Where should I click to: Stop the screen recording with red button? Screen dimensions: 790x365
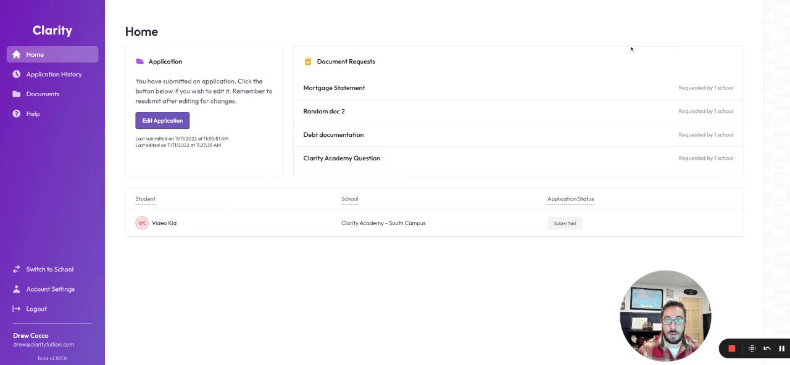pos(732,348)
